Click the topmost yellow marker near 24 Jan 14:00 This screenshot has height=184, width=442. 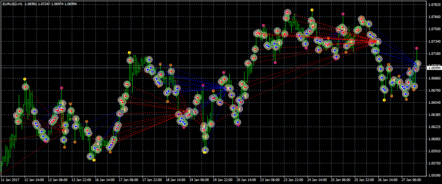point(312,10)
